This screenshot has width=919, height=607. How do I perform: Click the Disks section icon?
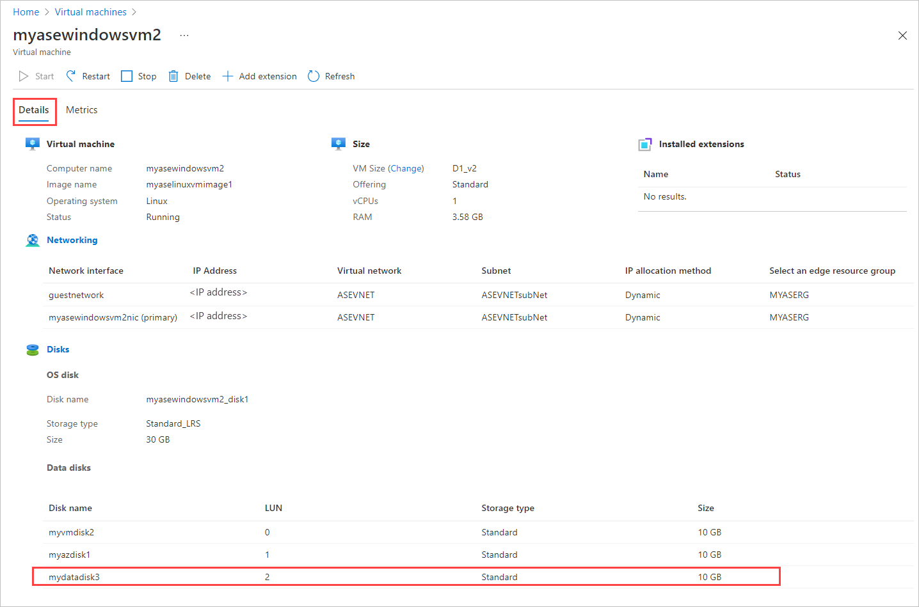32,349
